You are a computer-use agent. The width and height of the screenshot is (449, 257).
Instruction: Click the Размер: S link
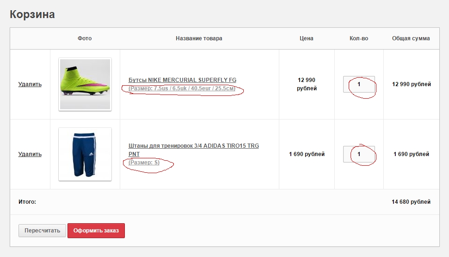click(144, 163)
